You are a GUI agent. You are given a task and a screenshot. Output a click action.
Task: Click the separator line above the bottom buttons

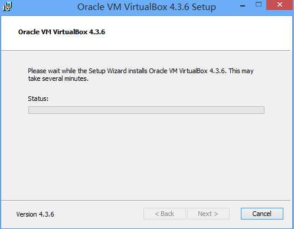click(146, 201)
